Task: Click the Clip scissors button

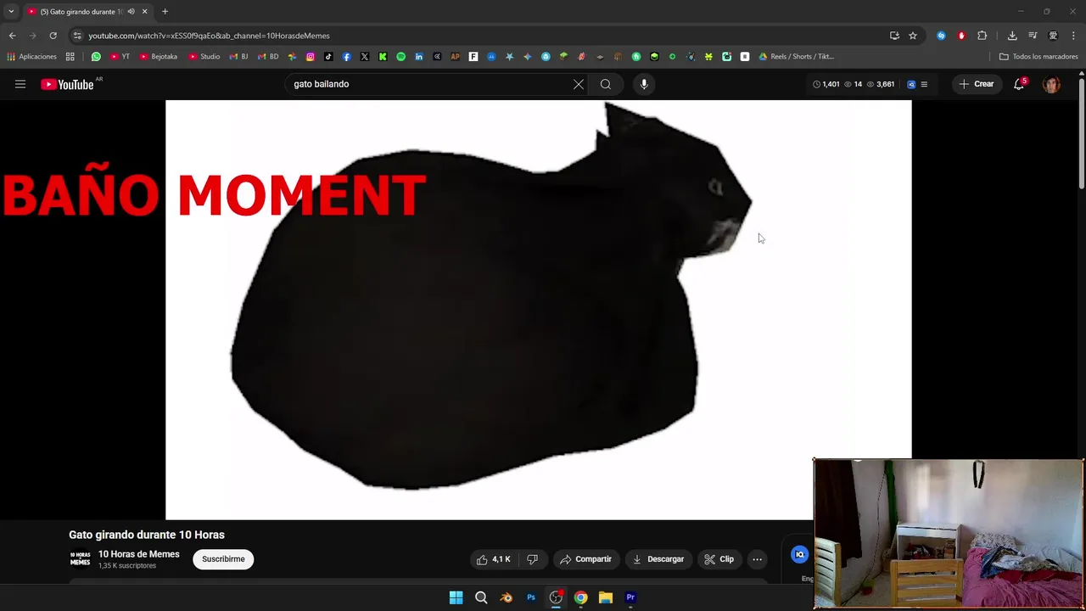Action: [x=719, y=559]
